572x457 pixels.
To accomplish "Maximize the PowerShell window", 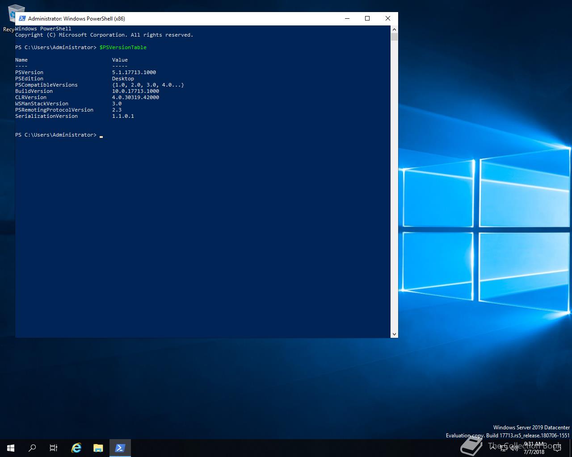I will coord(367,18).
